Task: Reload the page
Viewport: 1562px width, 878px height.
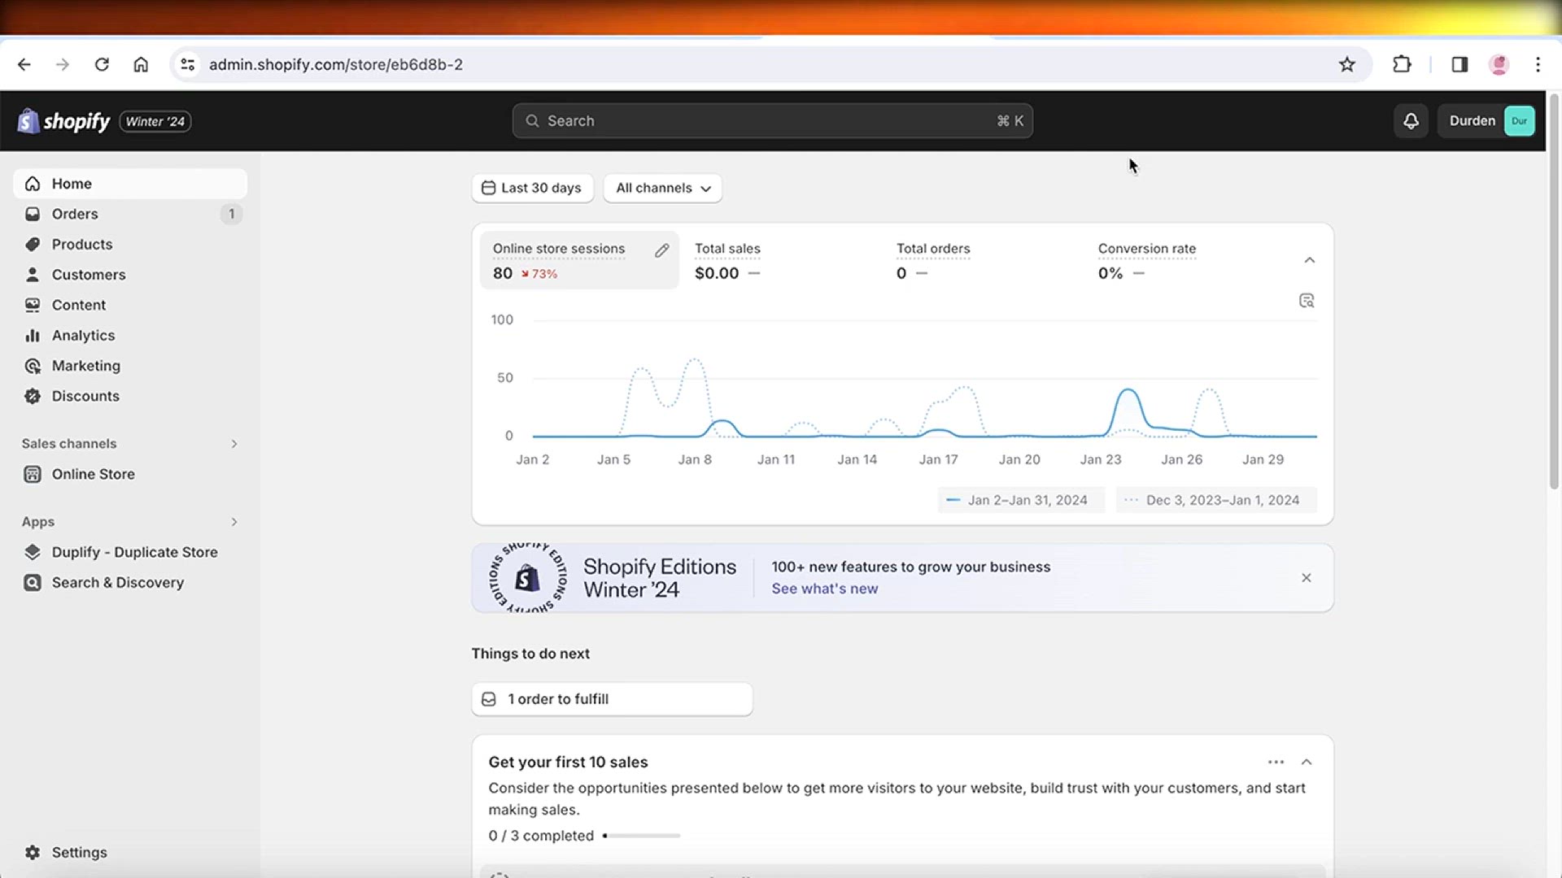Action: click(x=102, y=64)
